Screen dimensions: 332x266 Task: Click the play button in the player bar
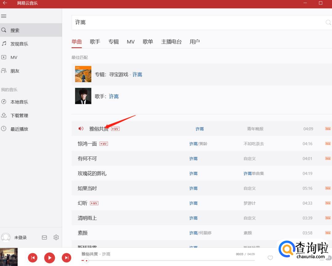[49, 257]
